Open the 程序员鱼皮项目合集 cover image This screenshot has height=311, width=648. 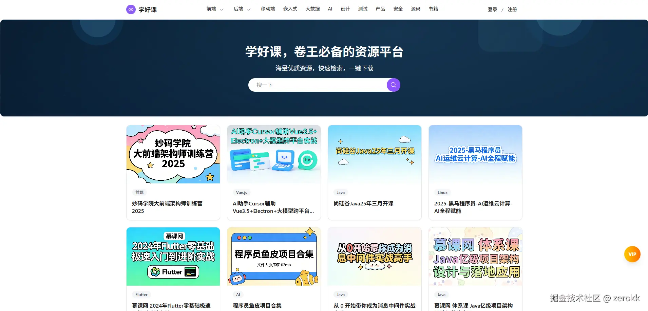(x=274, y=257)
